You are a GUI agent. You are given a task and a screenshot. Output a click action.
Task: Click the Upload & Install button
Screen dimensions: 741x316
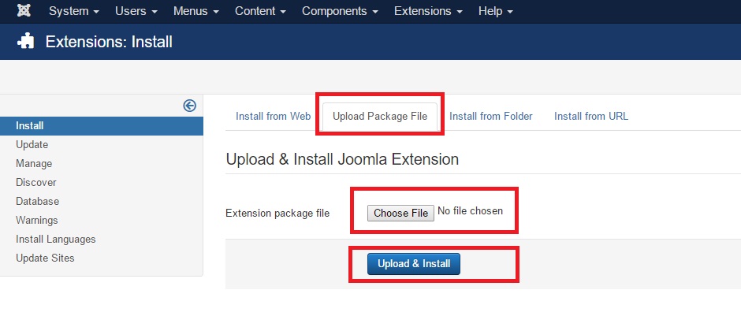click(414, 263)
